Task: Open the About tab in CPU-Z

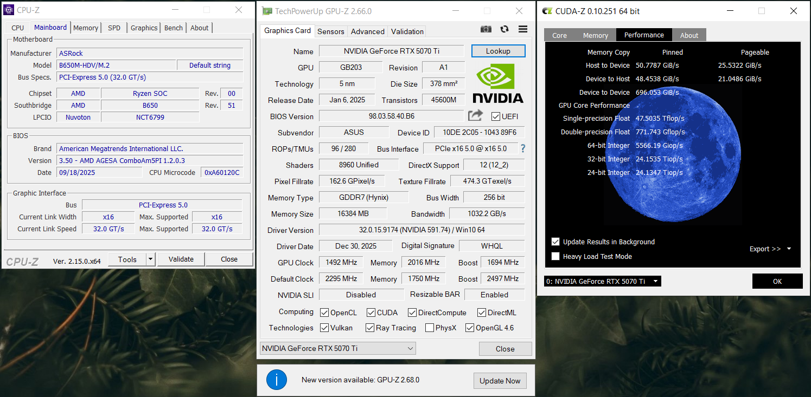Action: tap(199, 28)
